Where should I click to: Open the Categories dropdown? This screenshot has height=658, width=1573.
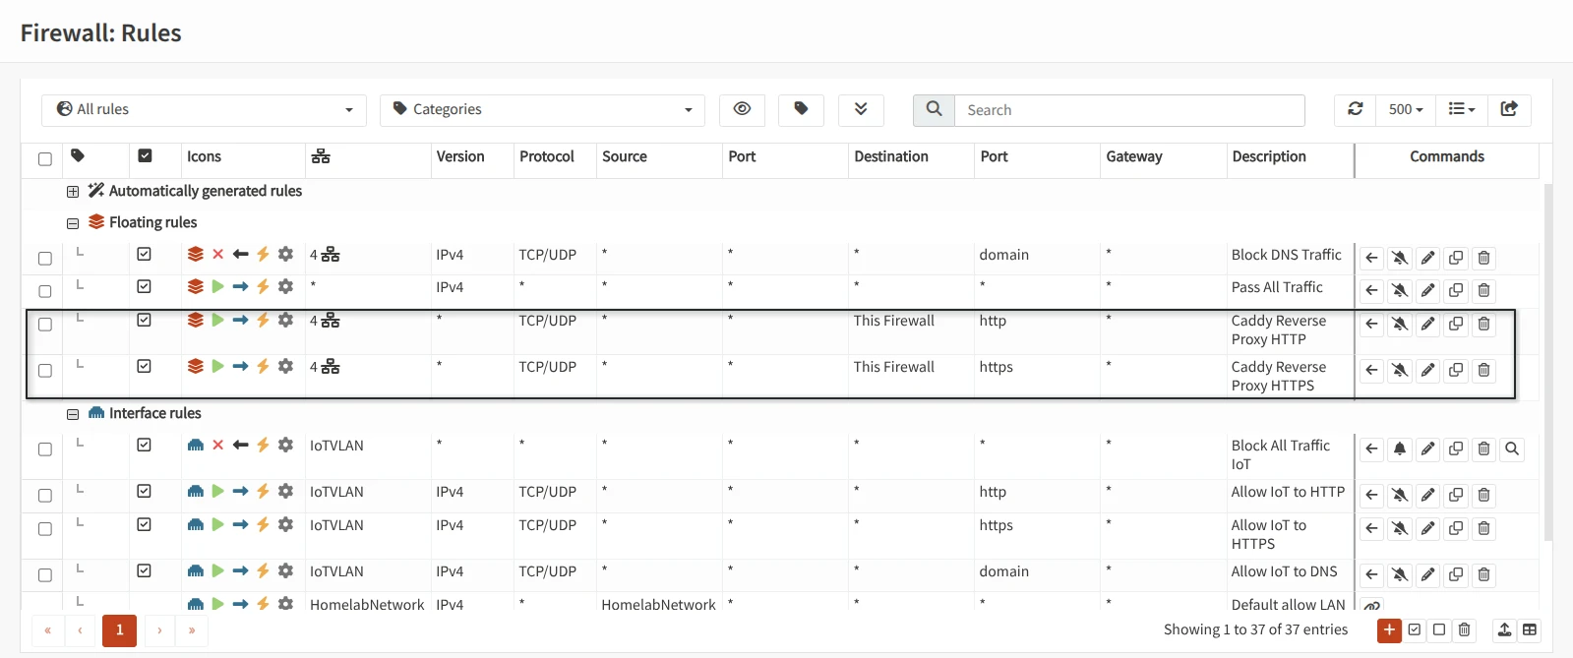tap(542, 109)
